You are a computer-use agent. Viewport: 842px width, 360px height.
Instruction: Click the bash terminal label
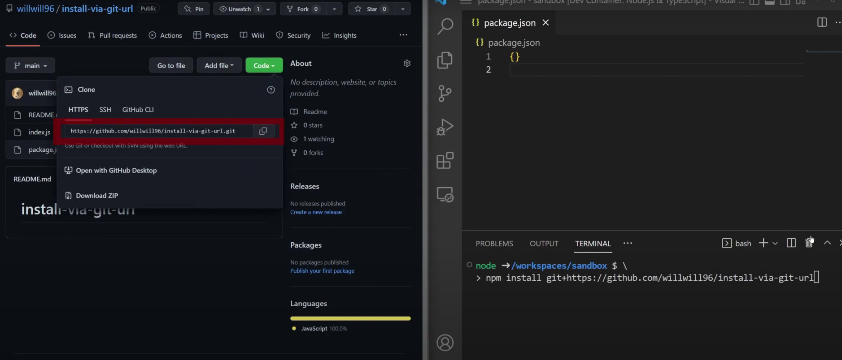736,243
